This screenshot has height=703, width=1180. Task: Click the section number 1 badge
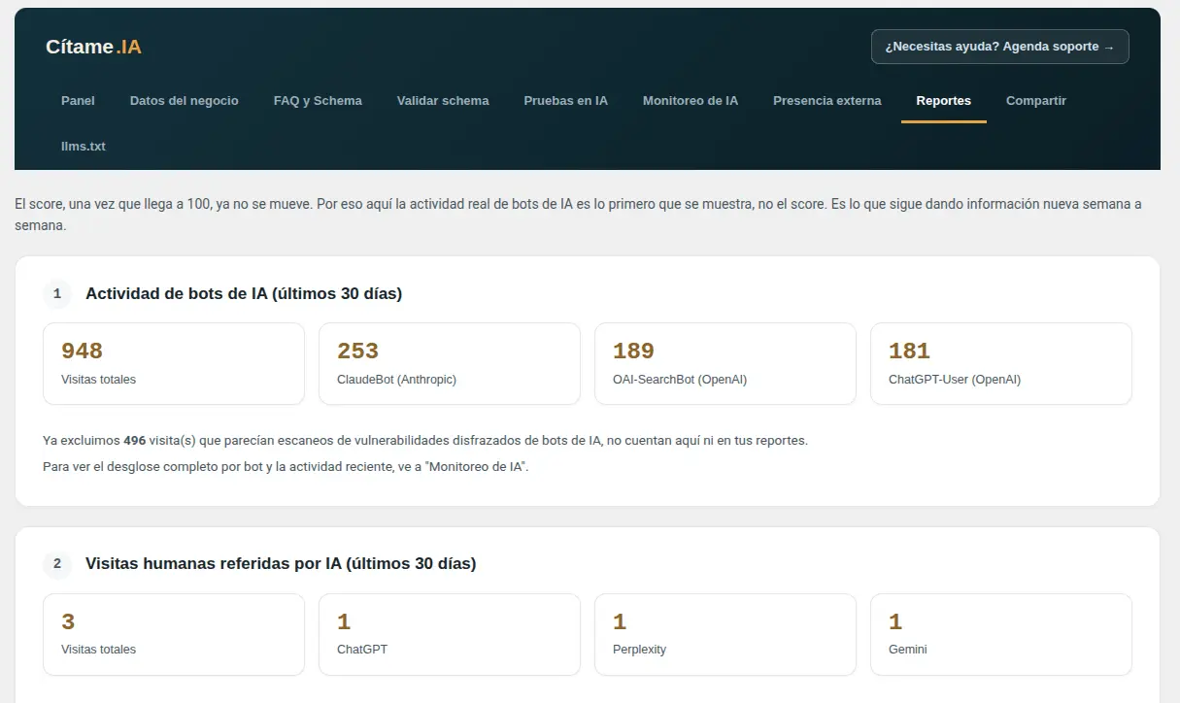pos(57,293)
